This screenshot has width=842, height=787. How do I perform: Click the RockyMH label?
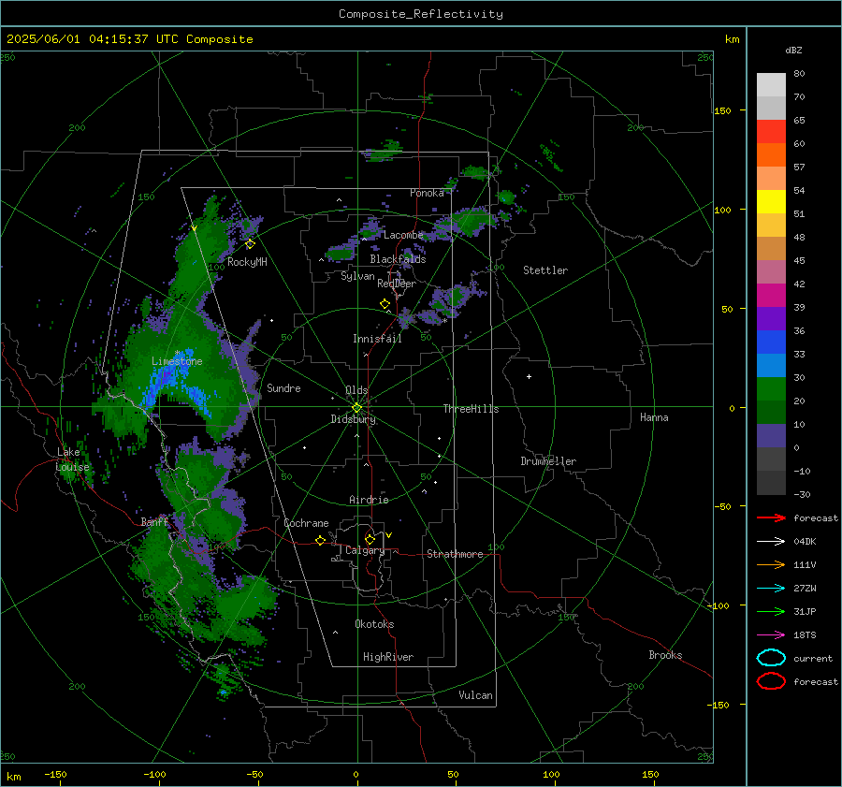click(x=247, y=262)
